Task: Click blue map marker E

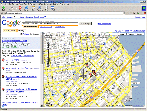Action: point(65,95)
